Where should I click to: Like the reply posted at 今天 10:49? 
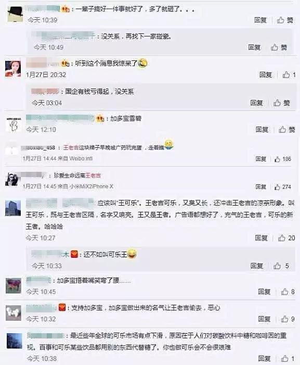[x=279, y=47]
